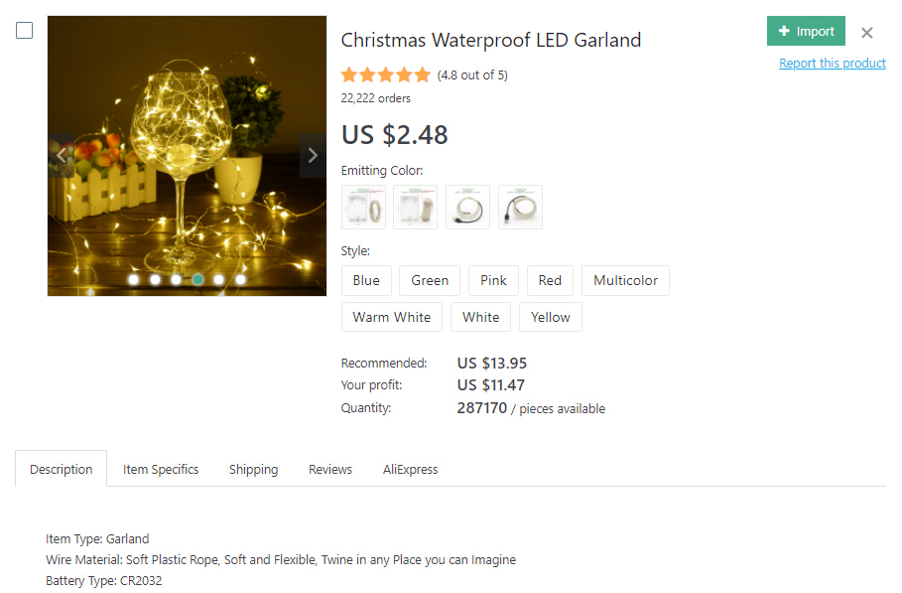Open the AliExpress tab
The height and width of the screenshot is (593, 902).
pyautogui.click(x=410, y=469)
